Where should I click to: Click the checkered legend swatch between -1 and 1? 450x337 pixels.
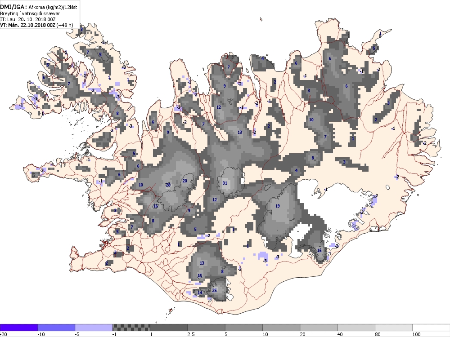point(131,327)
